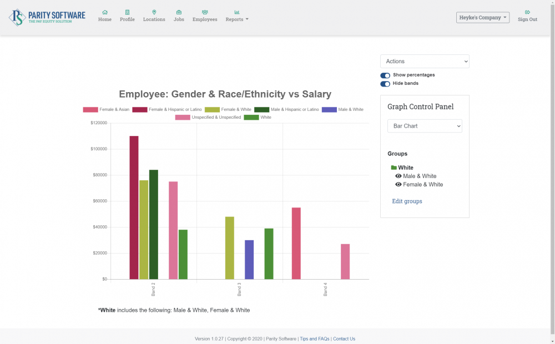Image resolution: width=555 pixels, height=344 pixels.
Task: Click the olive Female & White bar in Band 3
Action: click(230, 248)
